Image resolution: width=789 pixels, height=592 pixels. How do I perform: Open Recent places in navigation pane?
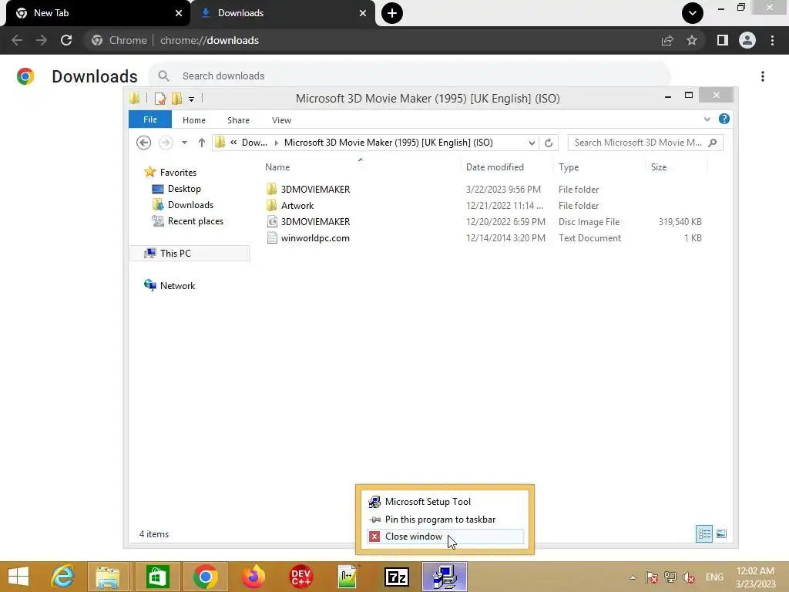pos(195,221)
